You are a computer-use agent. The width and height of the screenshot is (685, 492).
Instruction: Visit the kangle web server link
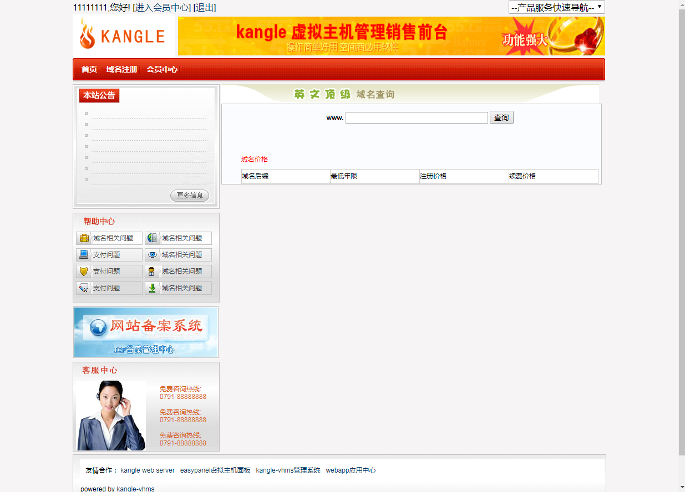tap(147, 470)
